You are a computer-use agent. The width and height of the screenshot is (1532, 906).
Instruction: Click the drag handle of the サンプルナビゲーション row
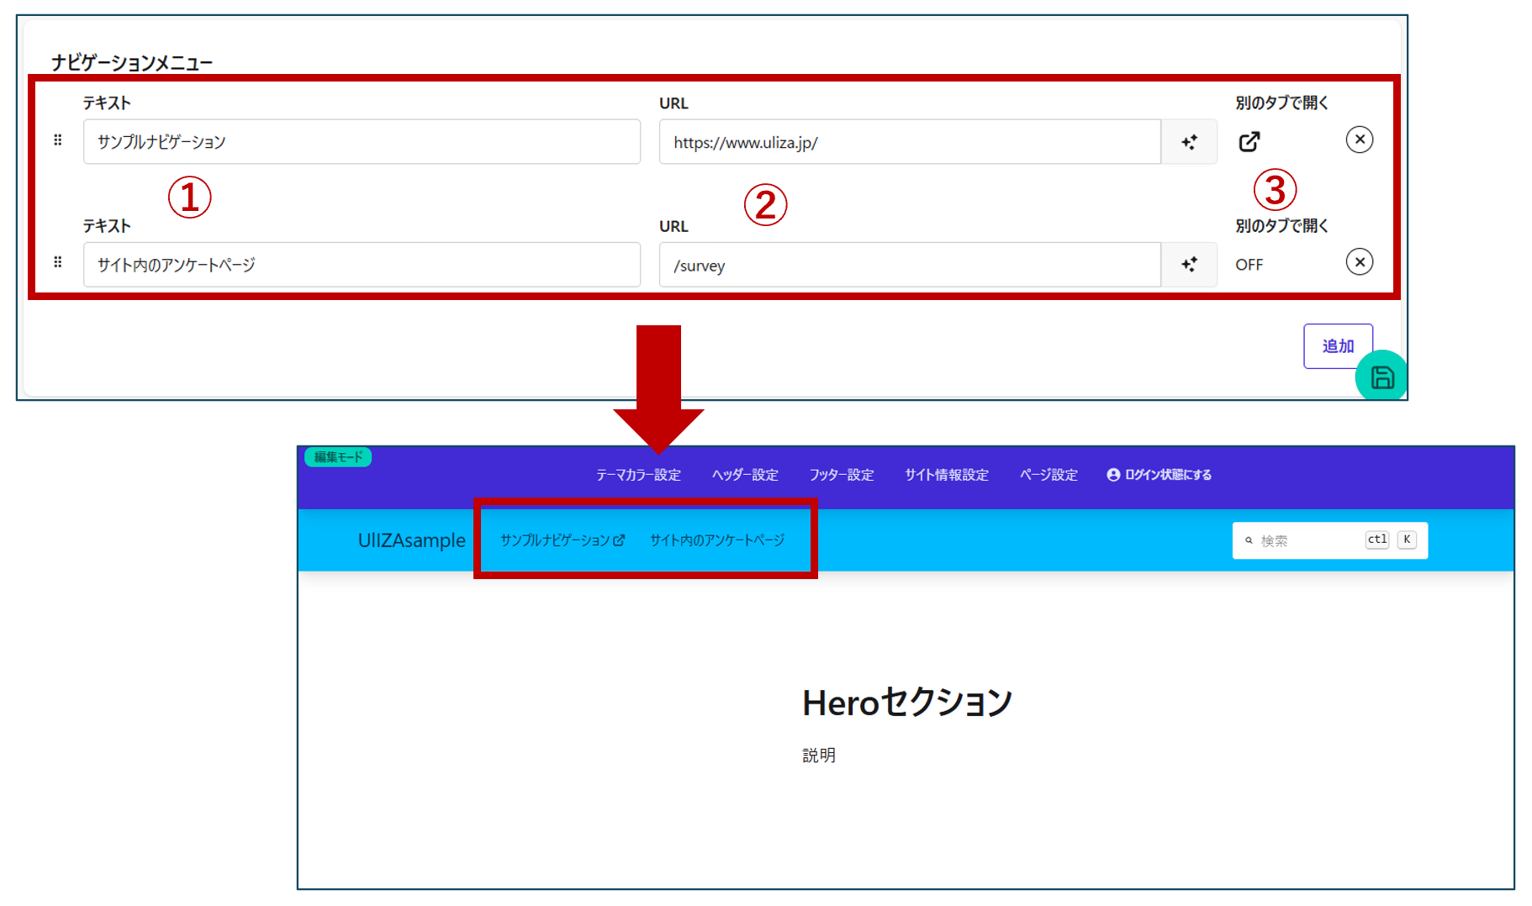58,140
